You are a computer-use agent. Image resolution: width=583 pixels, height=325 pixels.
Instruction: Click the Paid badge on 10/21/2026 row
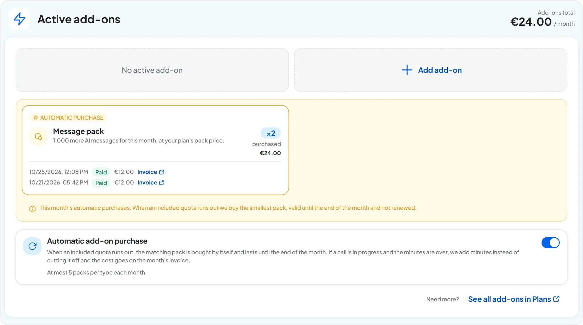coord(101,183)
